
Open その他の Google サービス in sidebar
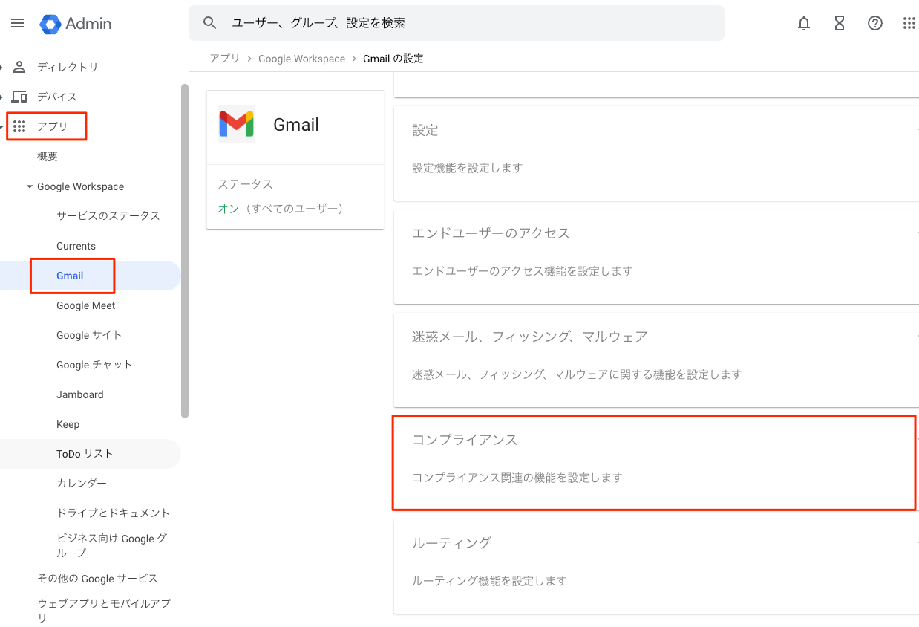(97, 578)
